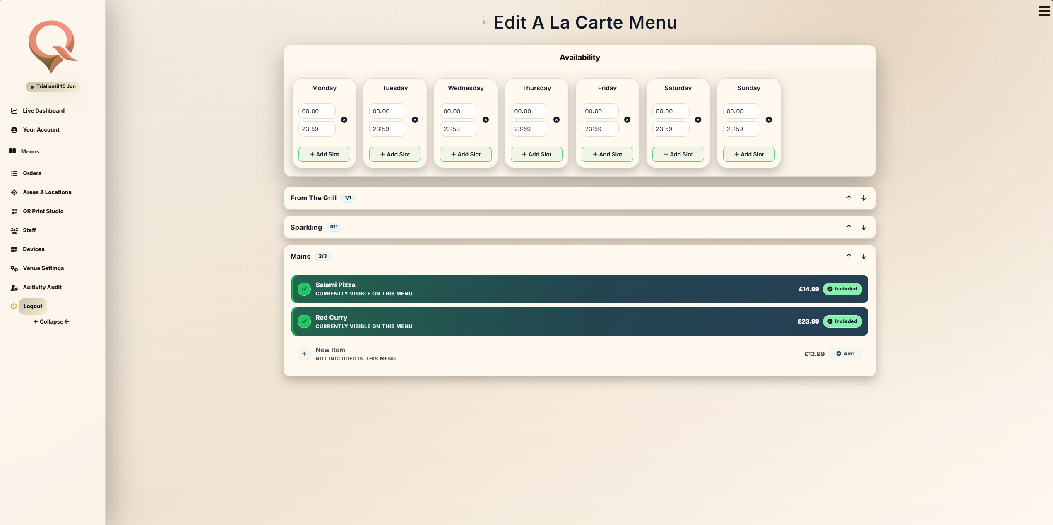This screenshot has height=525, width=1053.
Task: Edit Saturday end time field
Action: pos(671,129)
